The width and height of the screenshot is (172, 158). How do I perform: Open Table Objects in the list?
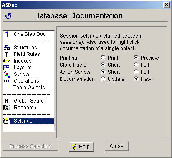(x=29, y=88)
